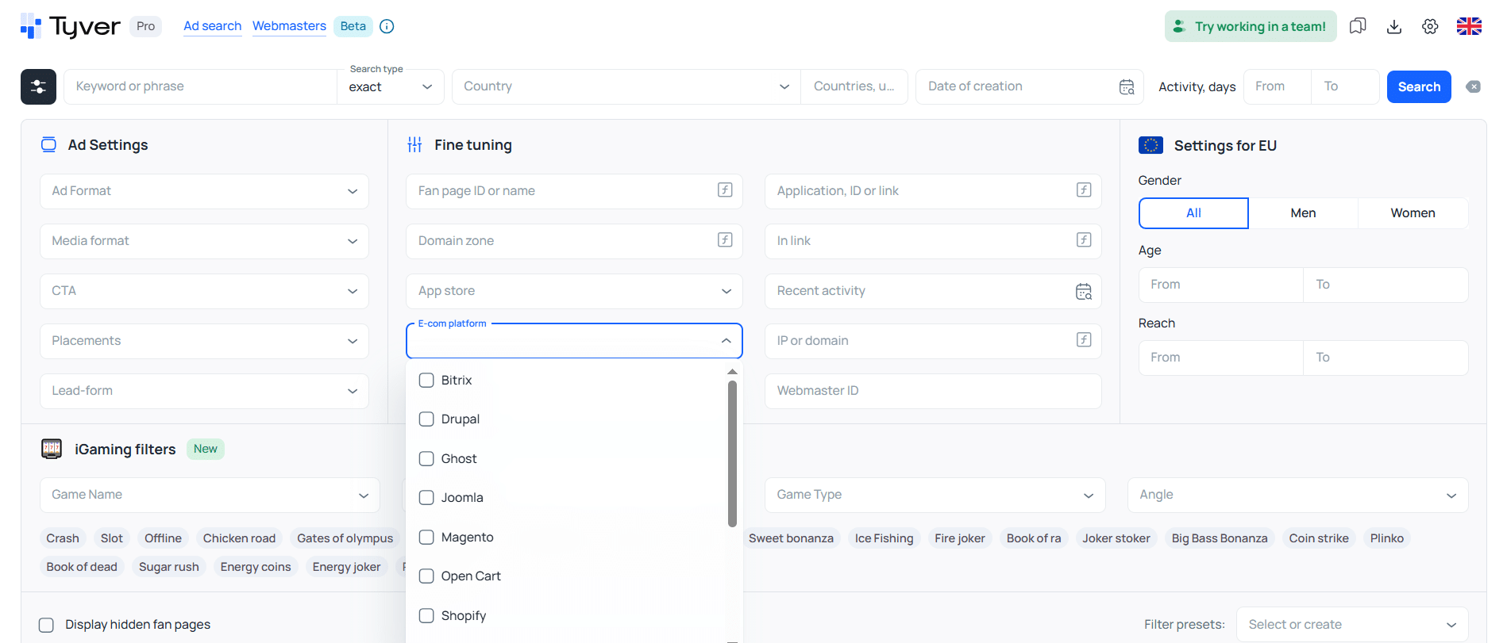Click function icon in Fan page ID field

click(x=725, y=189)
